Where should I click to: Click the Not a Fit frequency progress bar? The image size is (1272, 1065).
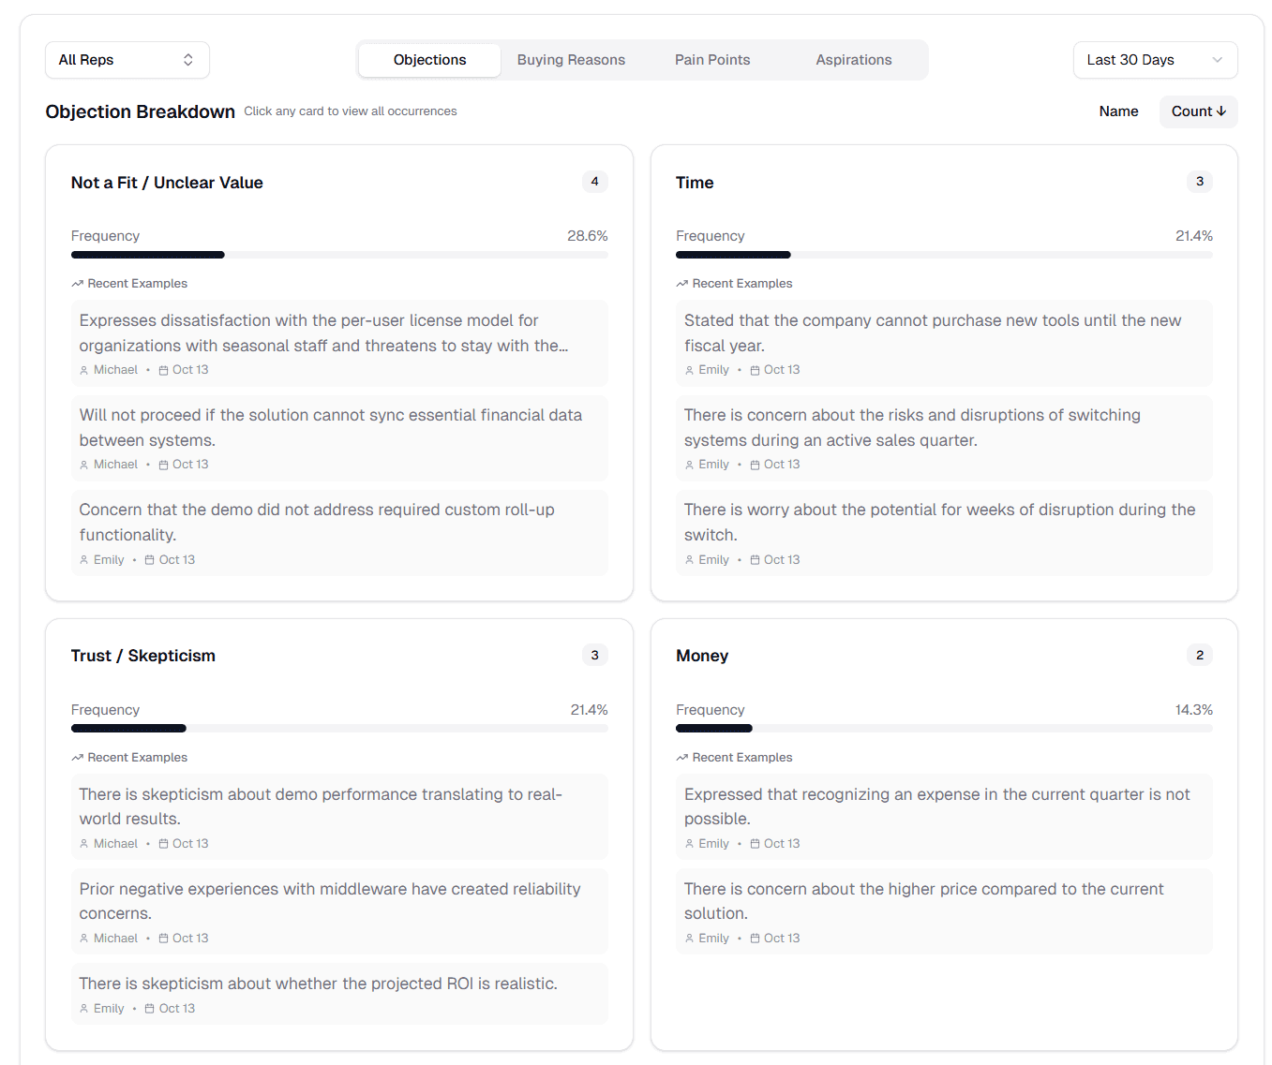pos(339,255)
